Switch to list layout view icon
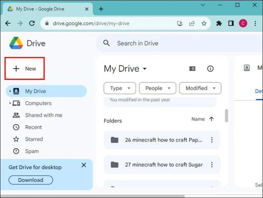 tap(192, 69)
